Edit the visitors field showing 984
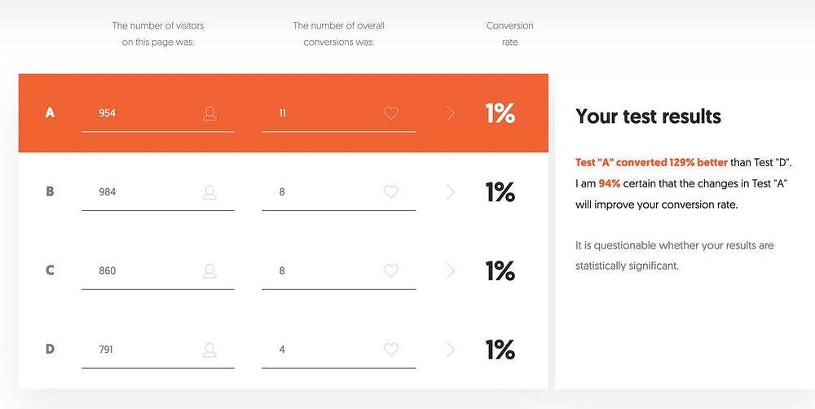This screenshot has height=409, width=815. tap(139, 192)
